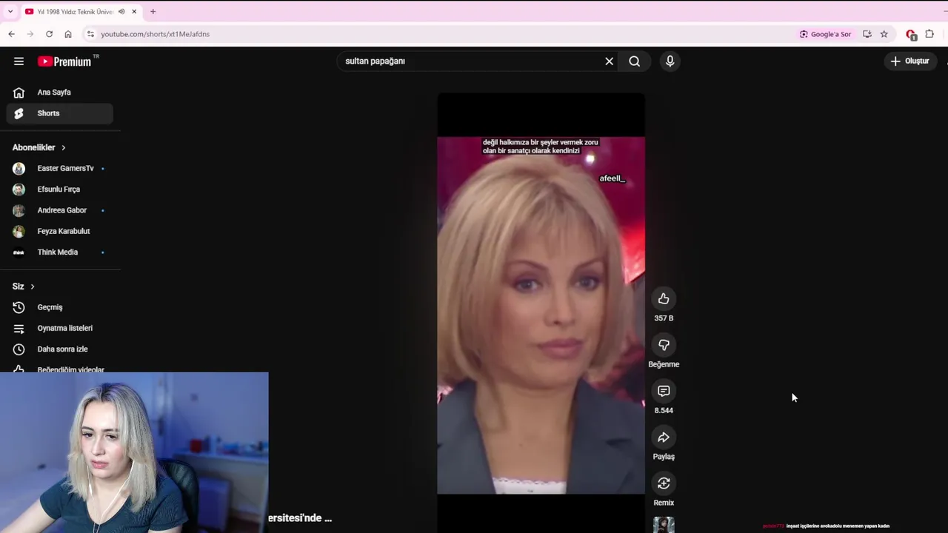
Task: Open a new browser tab
Action: click(x=153, y=12)
